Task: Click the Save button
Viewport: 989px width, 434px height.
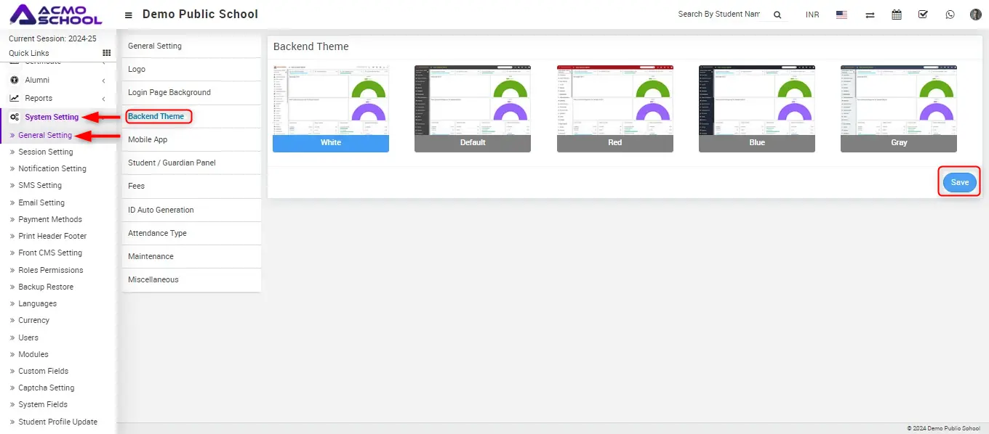Action: tap(959, 182)
